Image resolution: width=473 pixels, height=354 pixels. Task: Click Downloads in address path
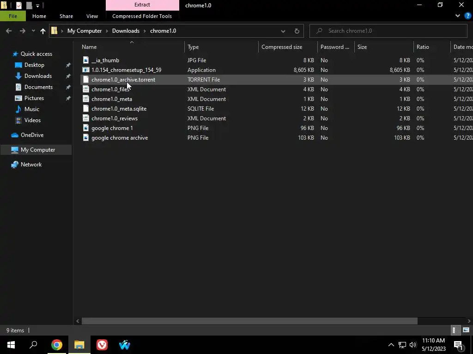click(x=126, y=31)
